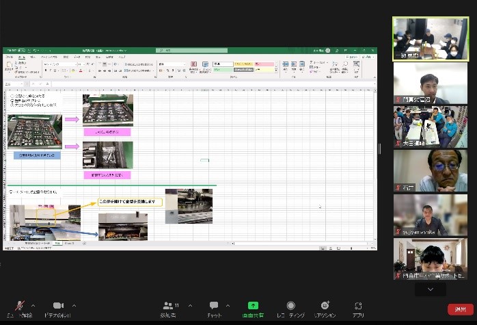This screenshot has width=477, height=325.
Task: Click the Excel Comments button
Action: [x=352, y=57]
